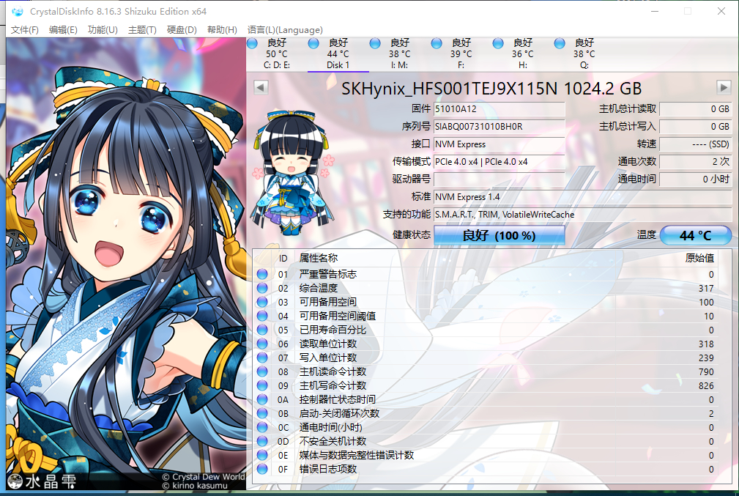Click the status orb for I: M: disk
The height and width of the screenshot is (496, 739).
[x=375, y=43]
